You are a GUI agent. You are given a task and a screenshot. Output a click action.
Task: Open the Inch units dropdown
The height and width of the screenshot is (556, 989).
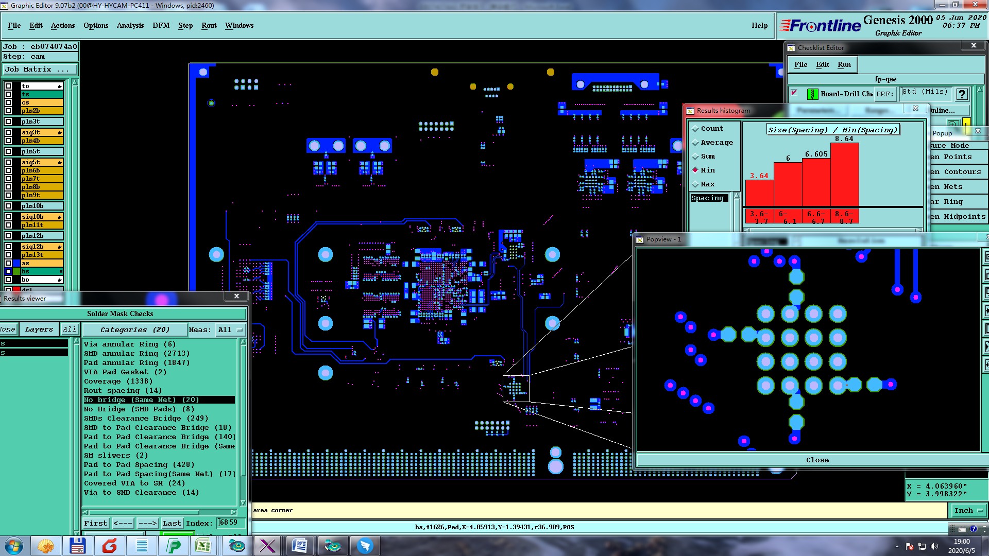pos(968,510)
